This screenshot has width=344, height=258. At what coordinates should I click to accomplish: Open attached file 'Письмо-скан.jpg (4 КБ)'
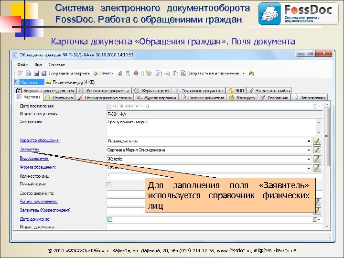pos(70,82)
